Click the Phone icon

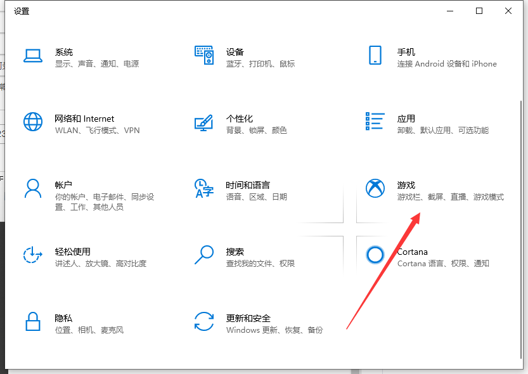click(x=375, y=55)
